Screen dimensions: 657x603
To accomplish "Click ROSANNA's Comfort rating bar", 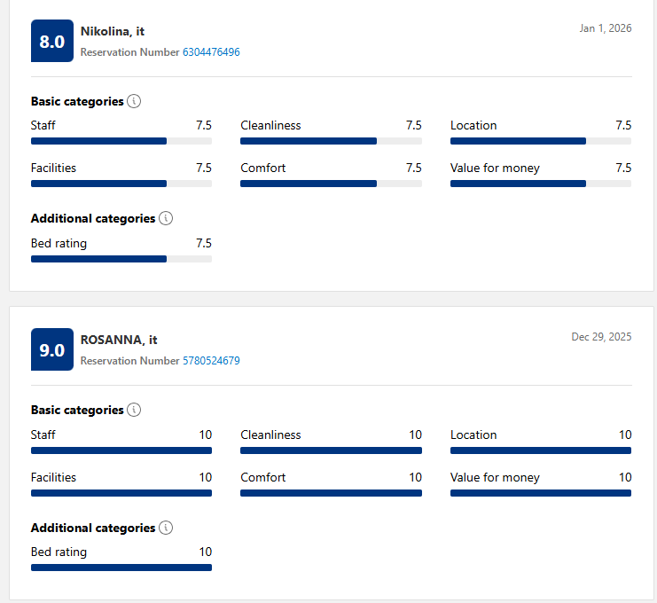I will [x=331, y=493].
